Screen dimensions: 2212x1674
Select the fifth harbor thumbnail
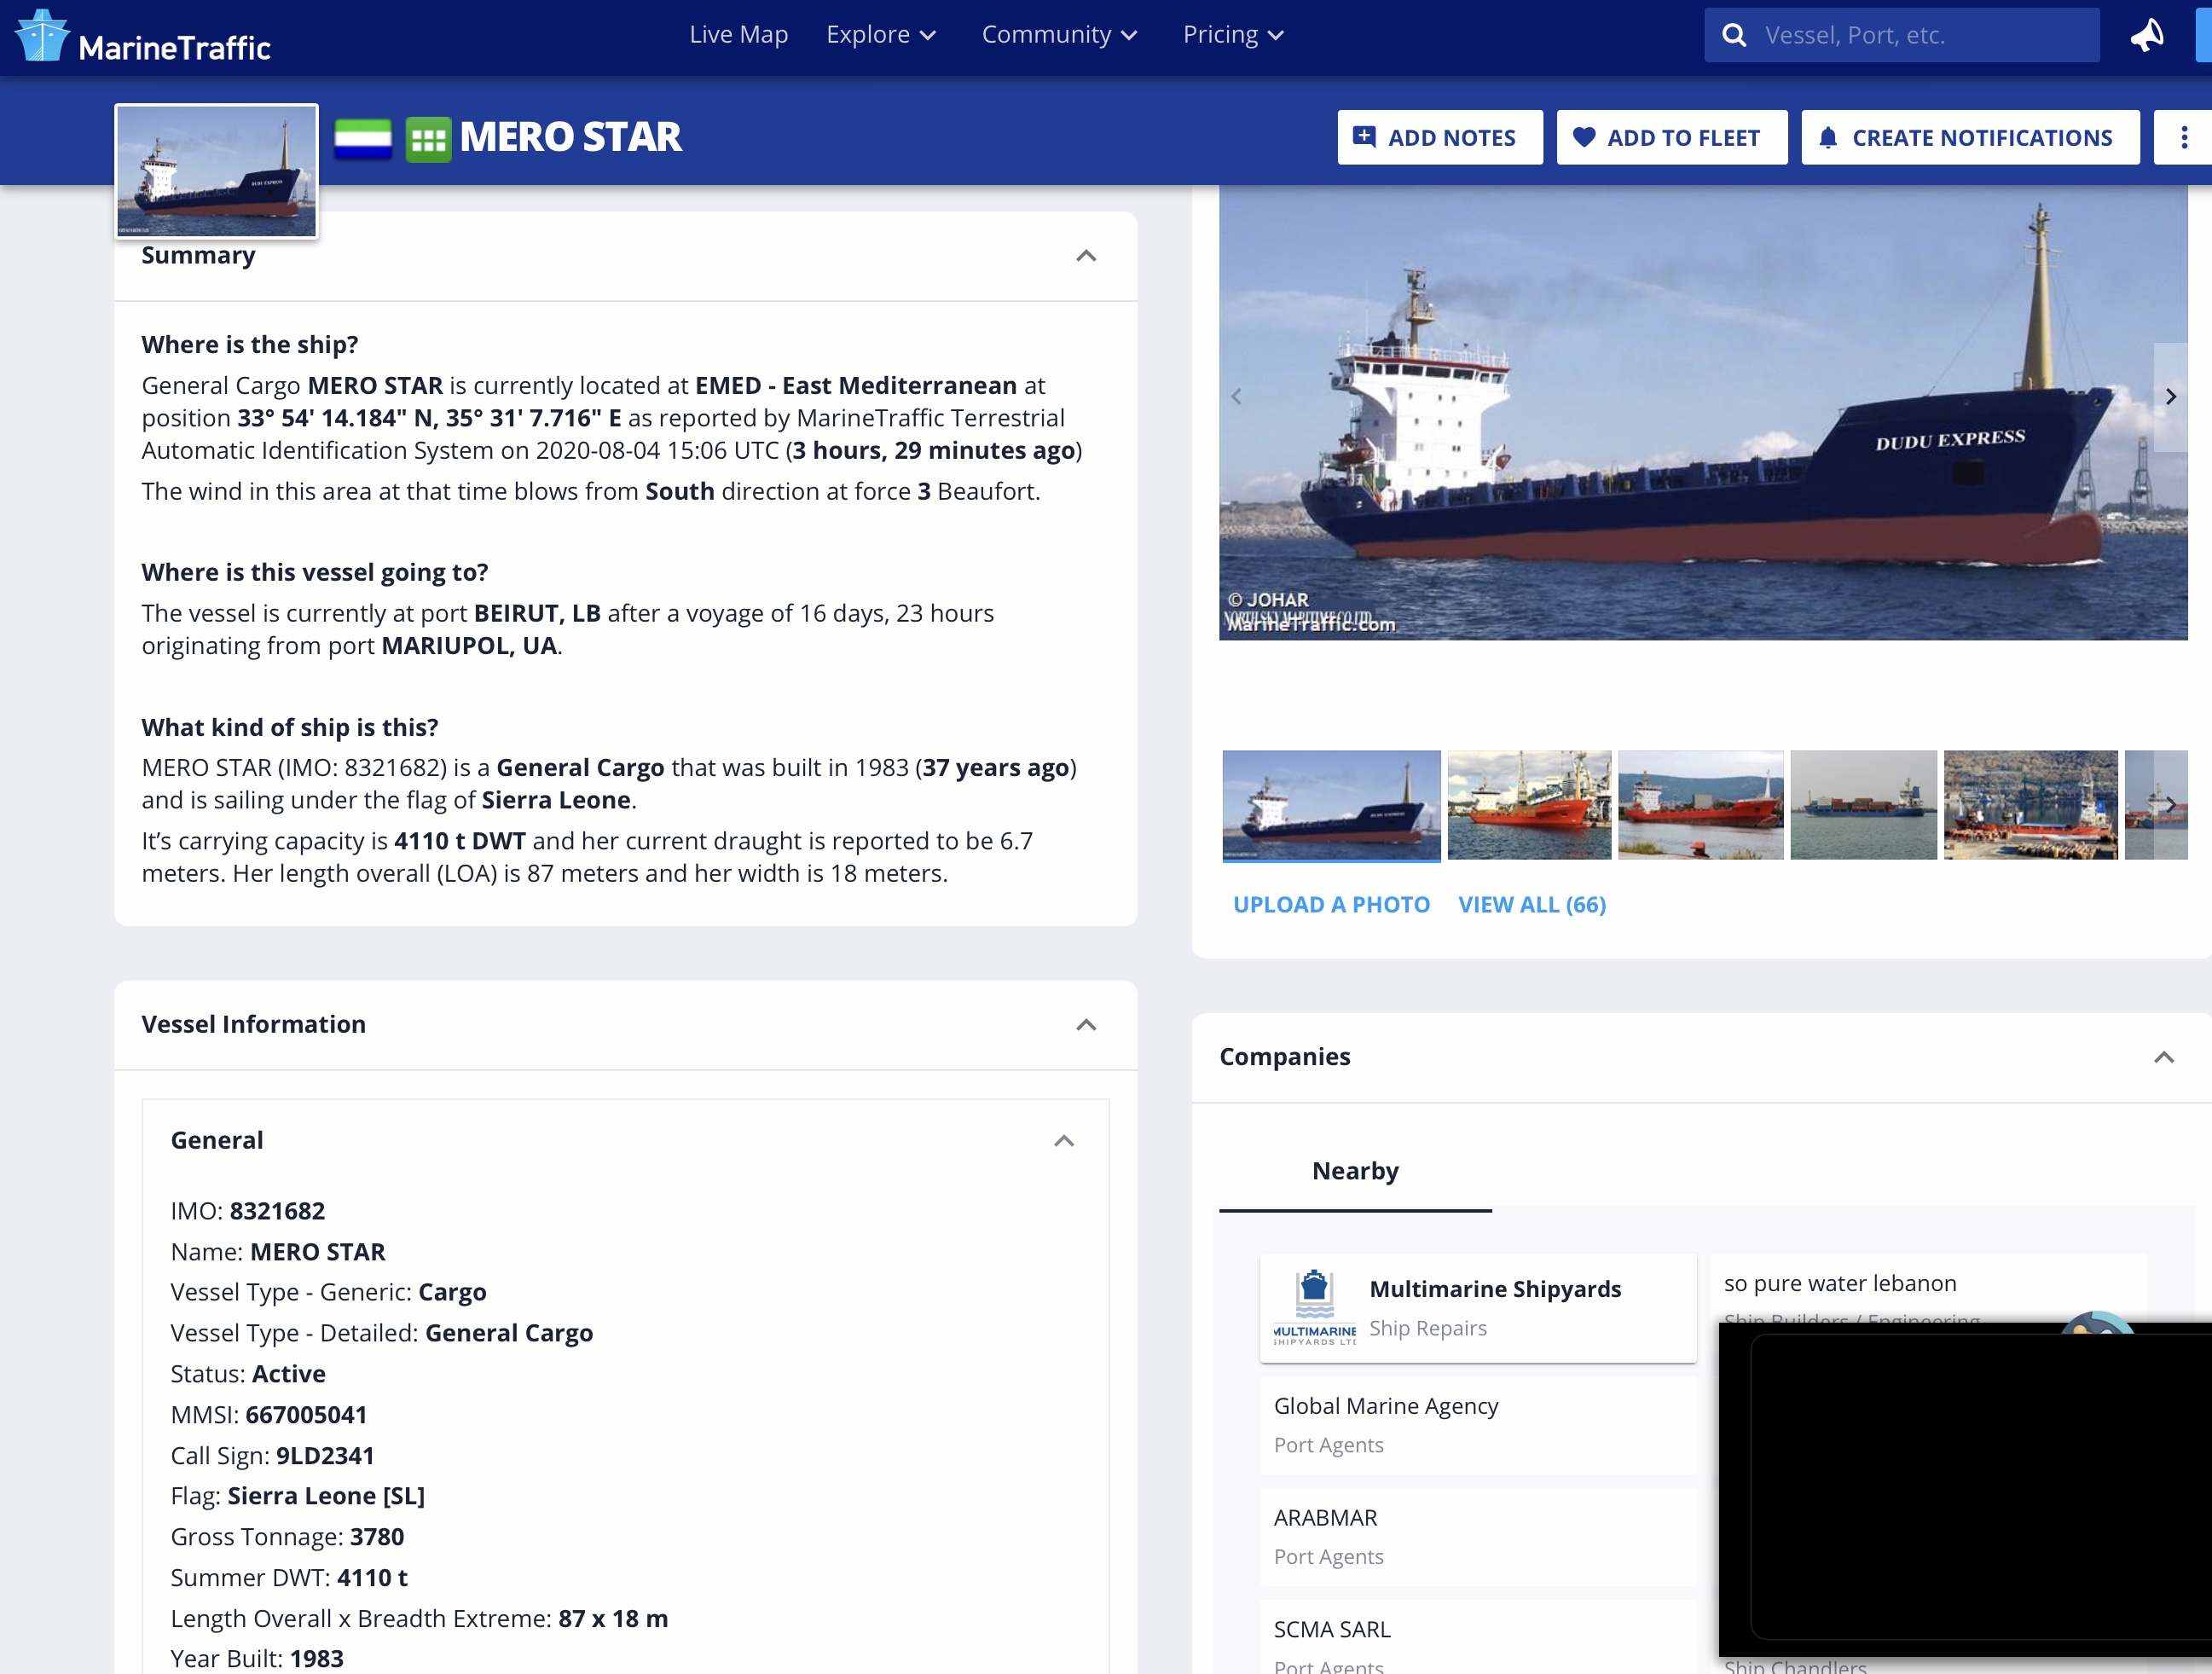(2030, 805)
